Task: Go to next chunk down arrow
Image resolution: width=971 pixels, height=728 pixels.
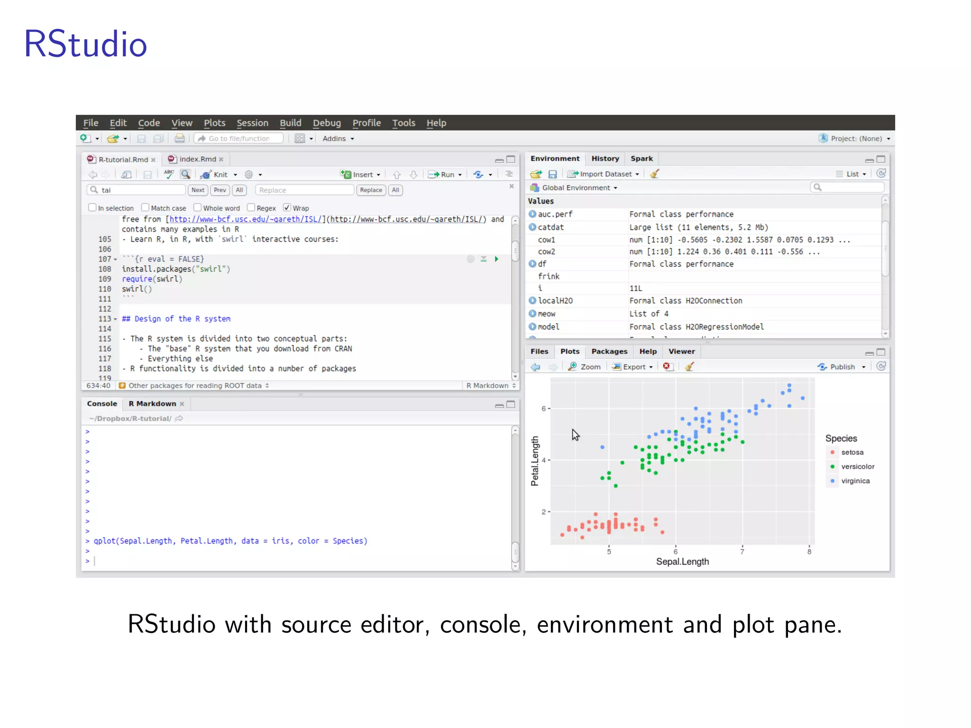Action: (413, 174)
